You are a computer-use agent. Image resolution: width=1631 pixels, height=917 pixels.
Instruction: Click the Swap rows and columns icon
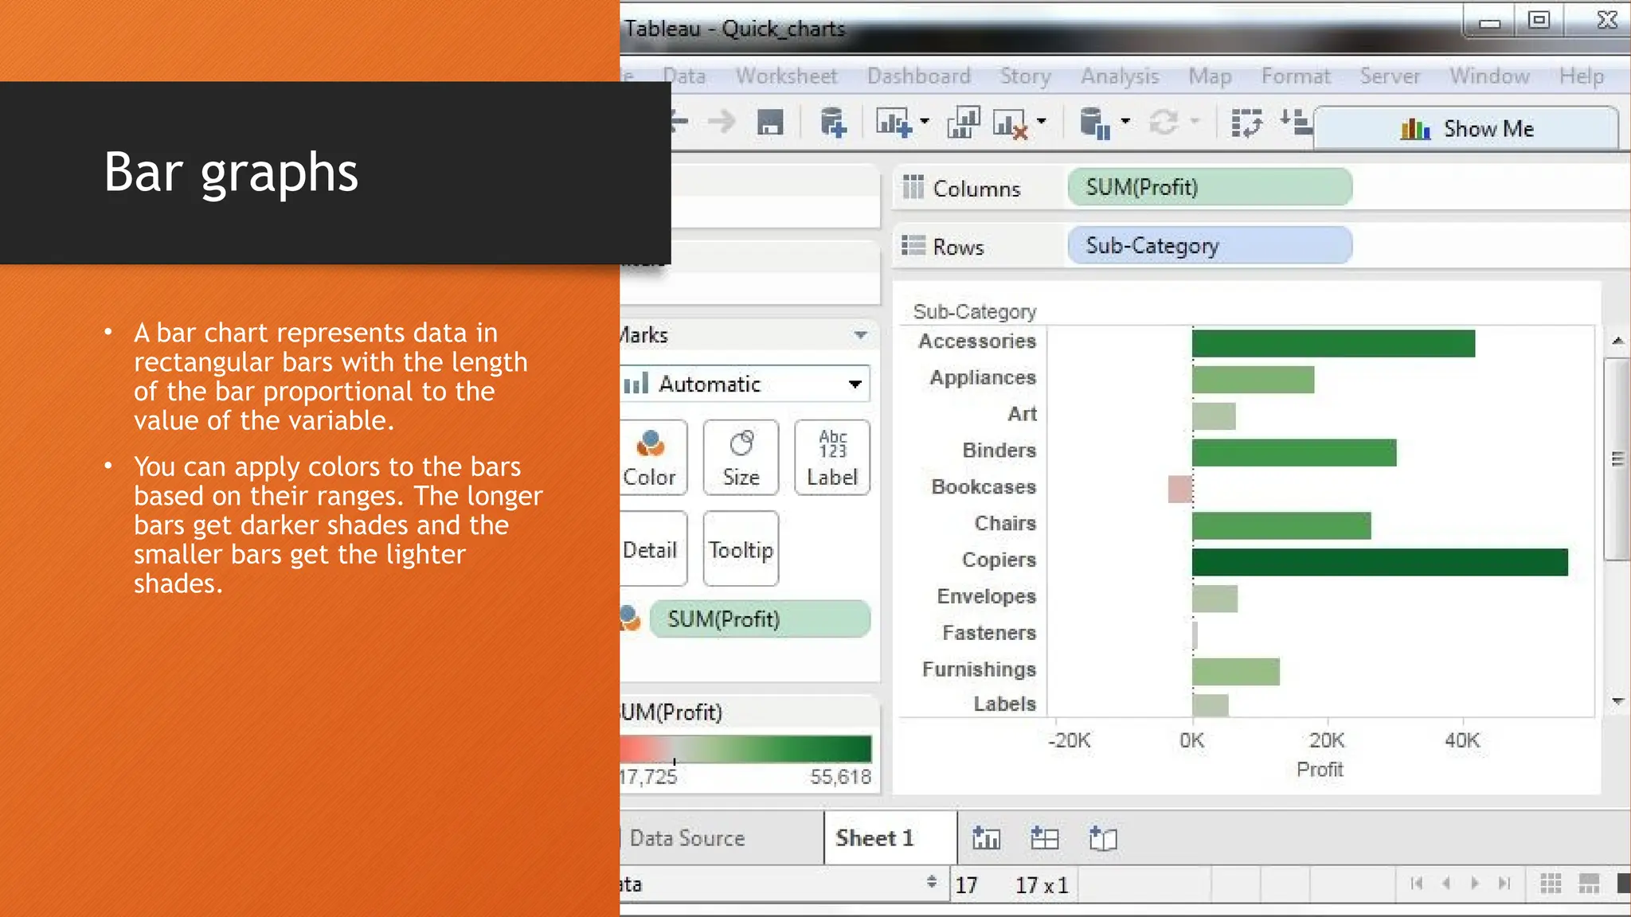[1246, 123]
